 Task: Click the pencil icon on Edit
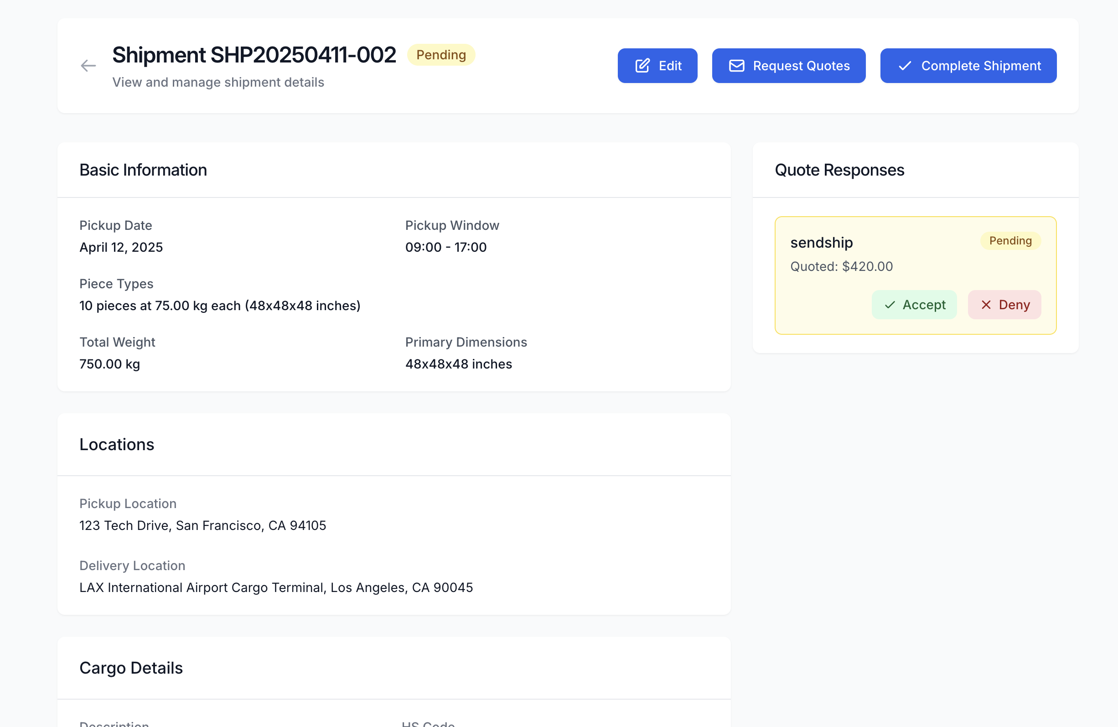pos(642,66)
